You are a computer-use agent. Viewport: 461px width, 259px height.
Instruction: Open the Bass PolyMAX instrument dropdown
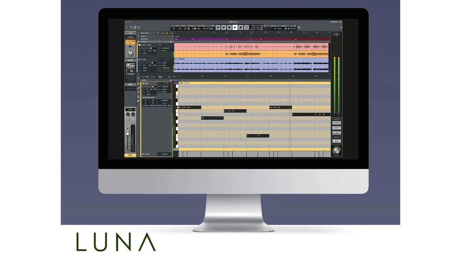coord(165,87)
